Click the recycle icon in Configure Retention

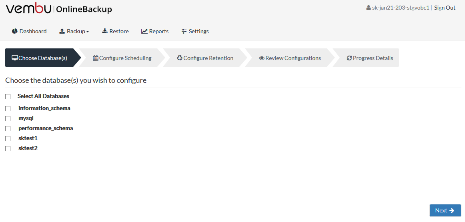[180, 58]
